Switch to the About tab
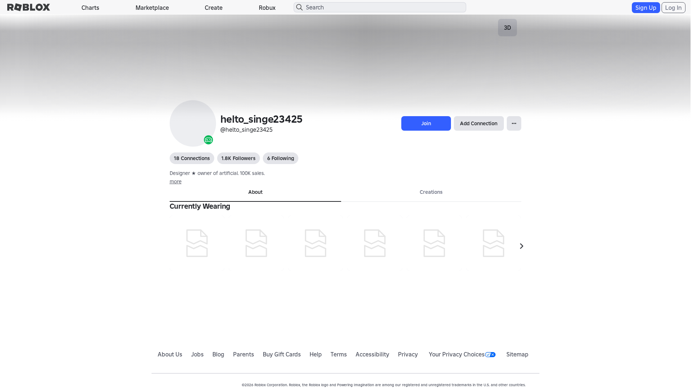The width and height of the screenshot is (696, 392). tap(255, 192)
